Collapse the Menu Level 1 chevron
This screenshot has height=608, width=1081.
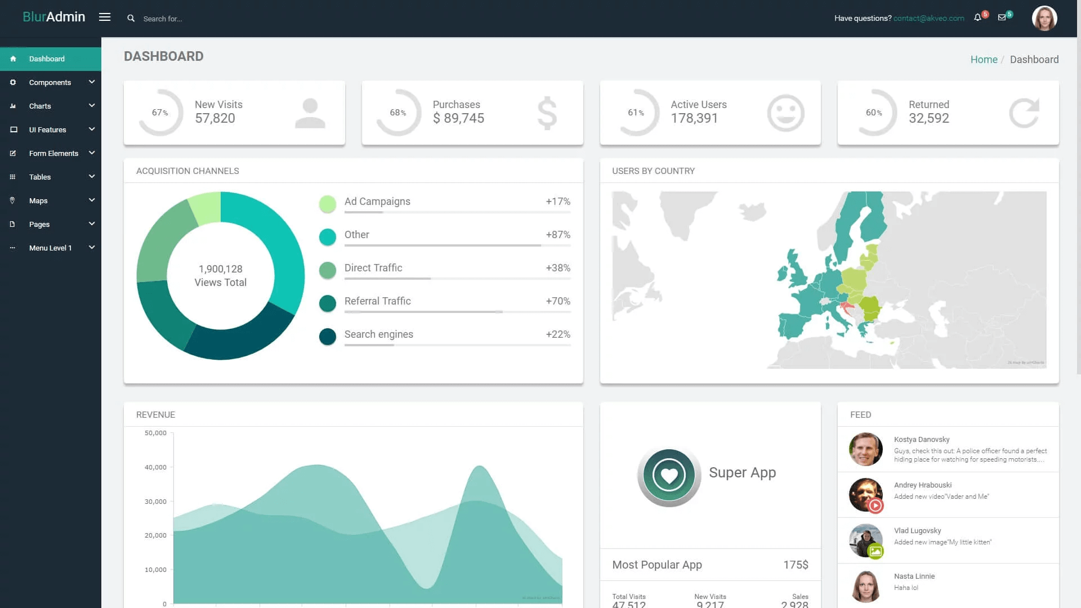92,247
